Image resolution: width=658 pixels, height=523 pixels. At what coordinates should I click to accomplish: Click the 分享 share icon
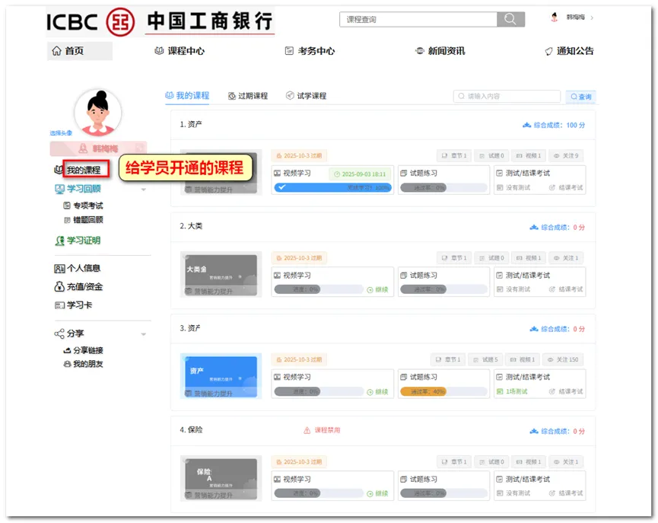coord(59,333)
